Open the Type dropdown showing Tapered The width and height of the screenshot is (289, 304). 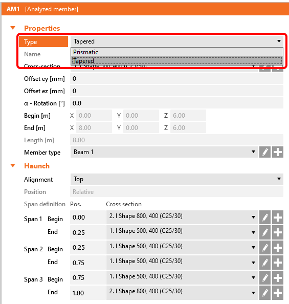pyautogui.click(x=177, y=41)
